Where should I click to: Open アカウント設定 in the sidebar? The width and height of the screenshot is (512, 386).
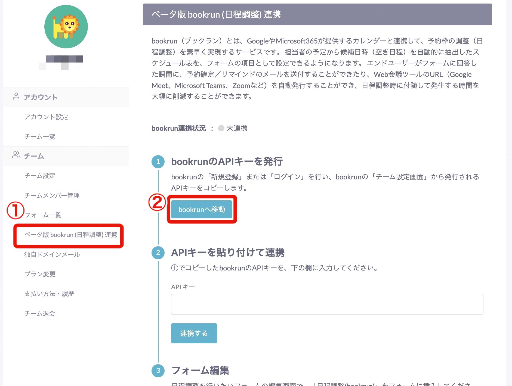(46, 117)
